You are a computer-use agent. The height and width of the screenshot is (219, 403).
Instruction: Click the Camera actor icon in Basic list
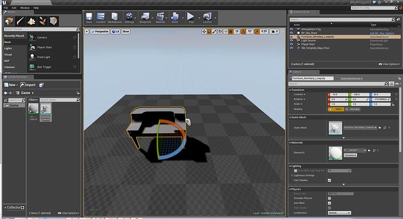(32, 37)
